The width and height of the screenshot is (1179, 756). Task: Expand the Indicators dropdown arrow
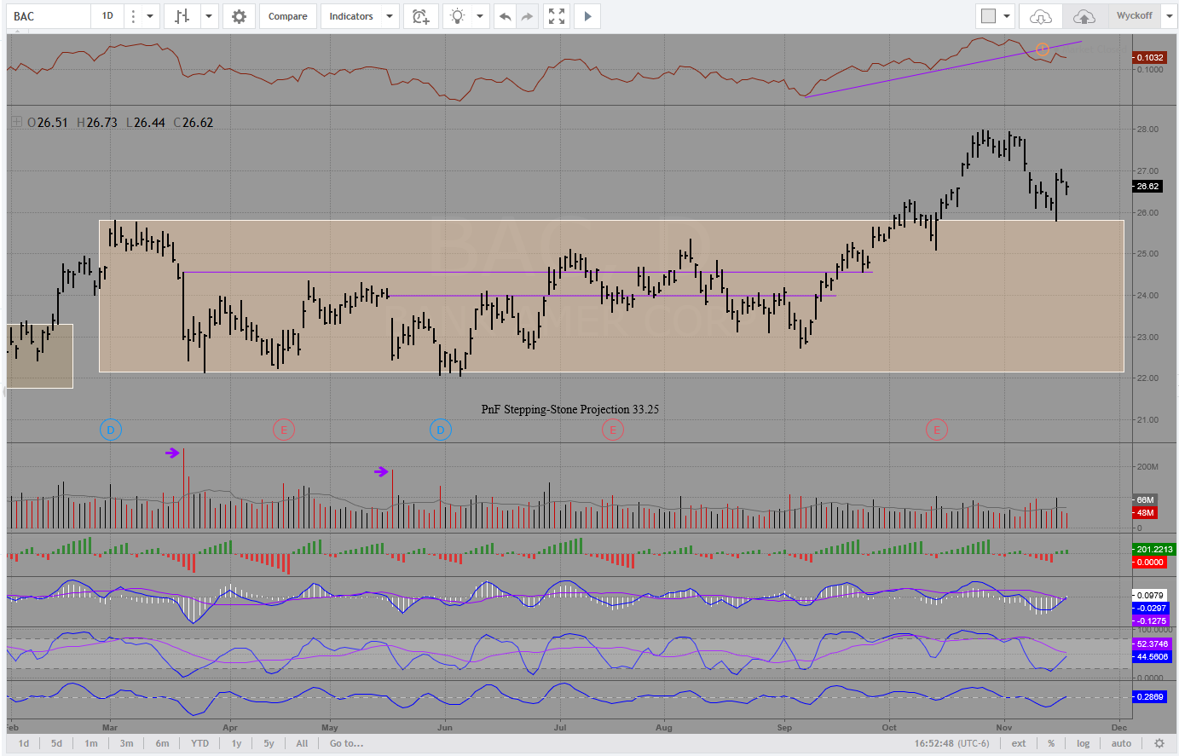390,16
